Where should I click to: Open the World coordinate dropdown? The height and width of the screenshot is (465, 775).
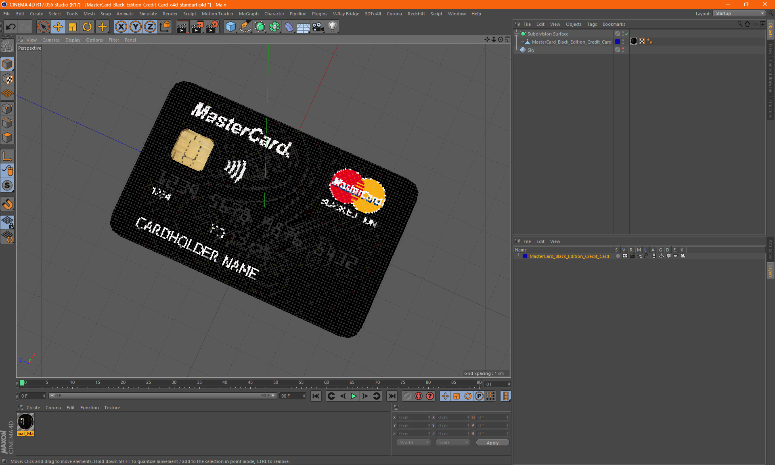414,442
